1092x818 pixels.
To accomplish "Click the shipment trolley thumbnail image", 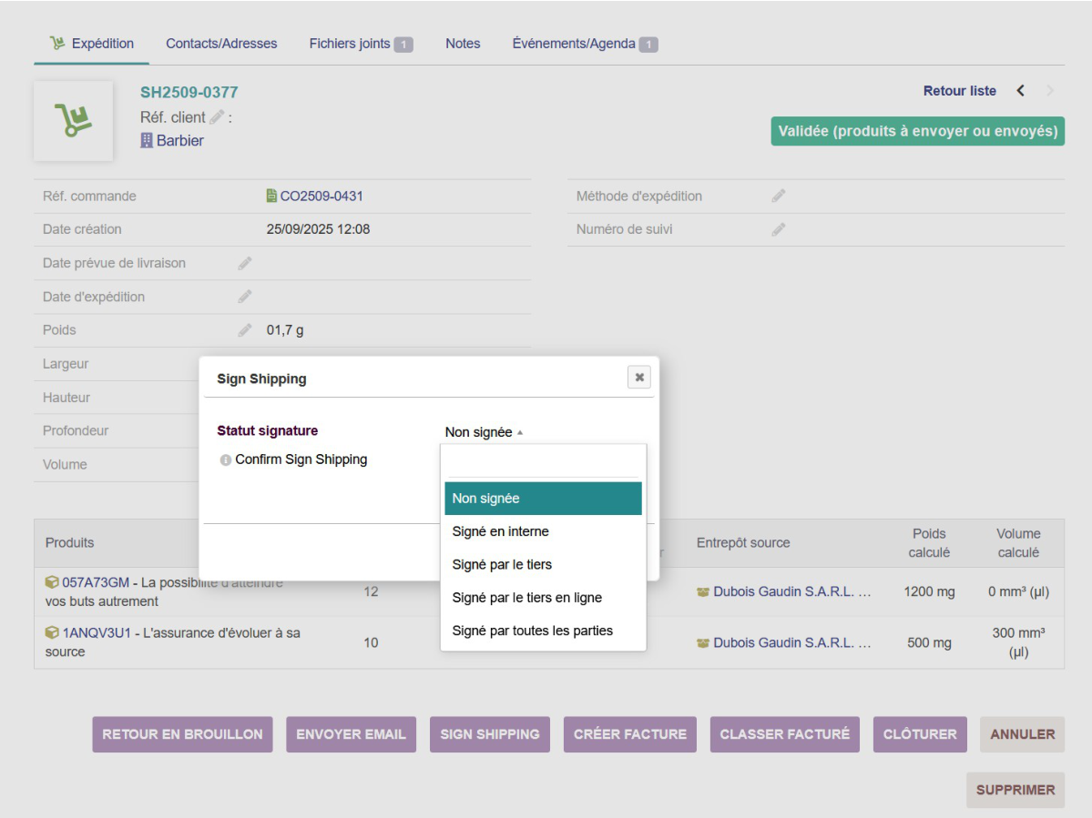I will coord(73,121).
